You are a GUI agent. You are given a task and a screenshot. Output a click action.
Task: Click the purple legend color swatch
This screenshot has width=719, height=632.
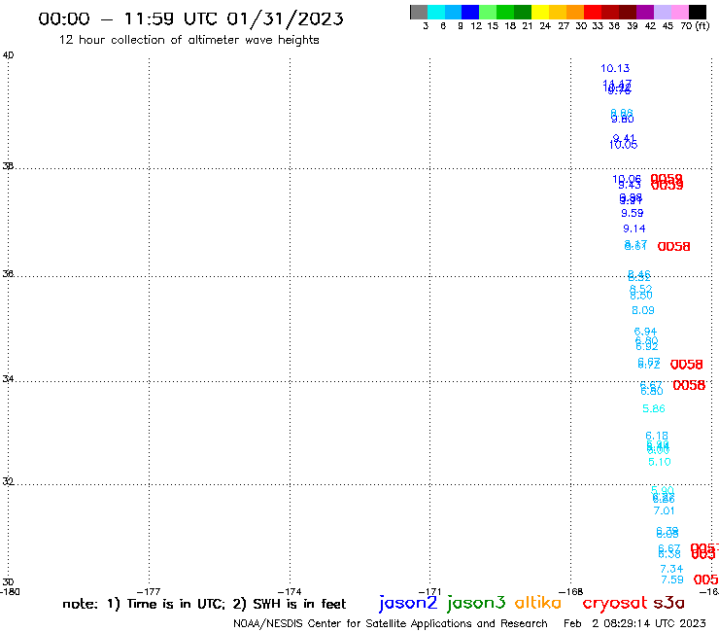[x=645, y=13]
